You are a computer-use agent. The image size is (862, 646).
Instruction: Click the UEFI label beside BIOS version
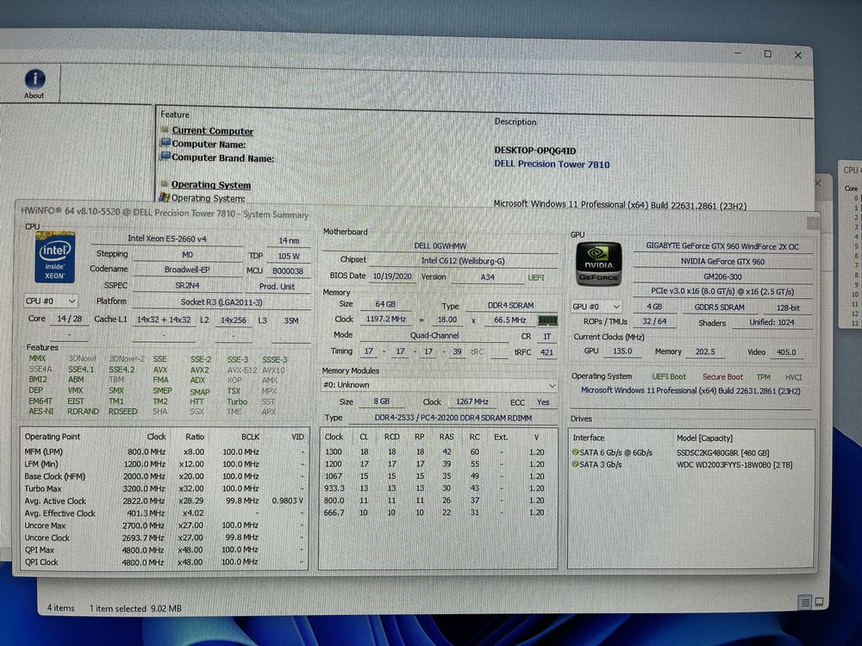click(536, 278)
